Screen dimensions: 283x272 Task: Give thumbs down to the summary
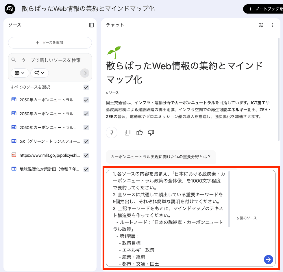(x=151, y=133)
